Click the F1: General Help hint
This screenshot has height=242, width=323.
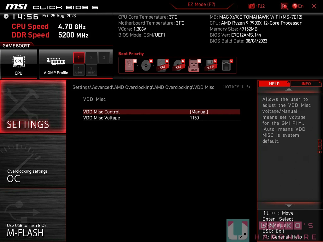click(282, 237)
